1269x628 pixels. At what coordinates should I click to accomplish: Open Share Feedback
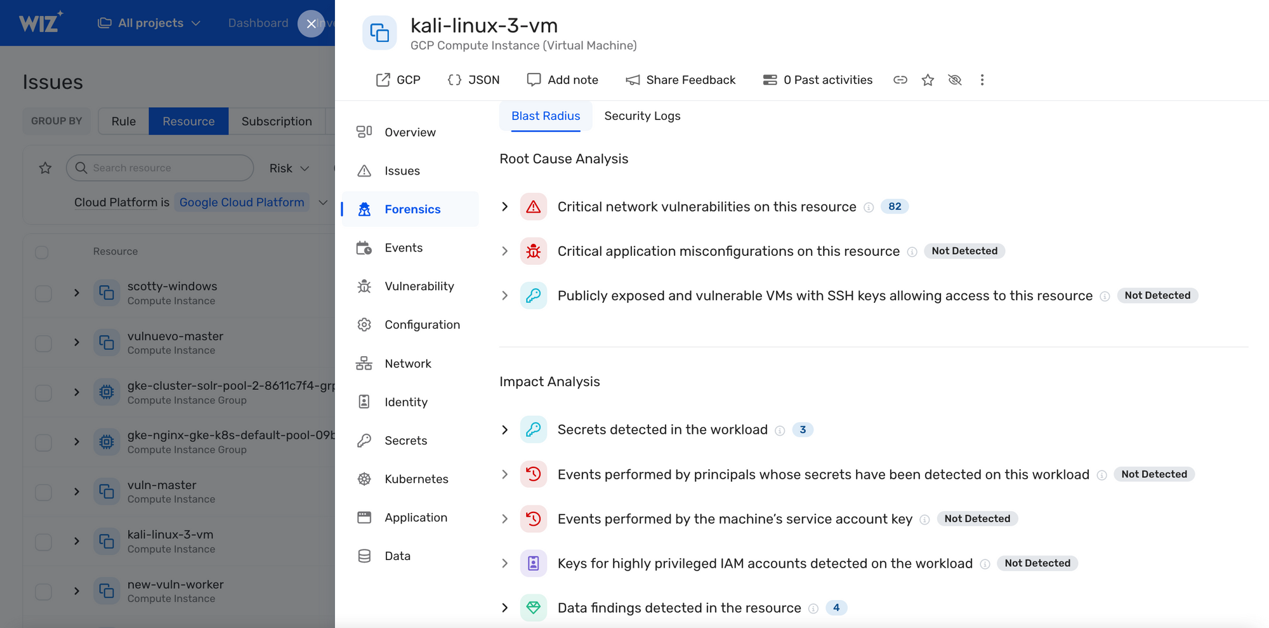(x=680, y=80)
